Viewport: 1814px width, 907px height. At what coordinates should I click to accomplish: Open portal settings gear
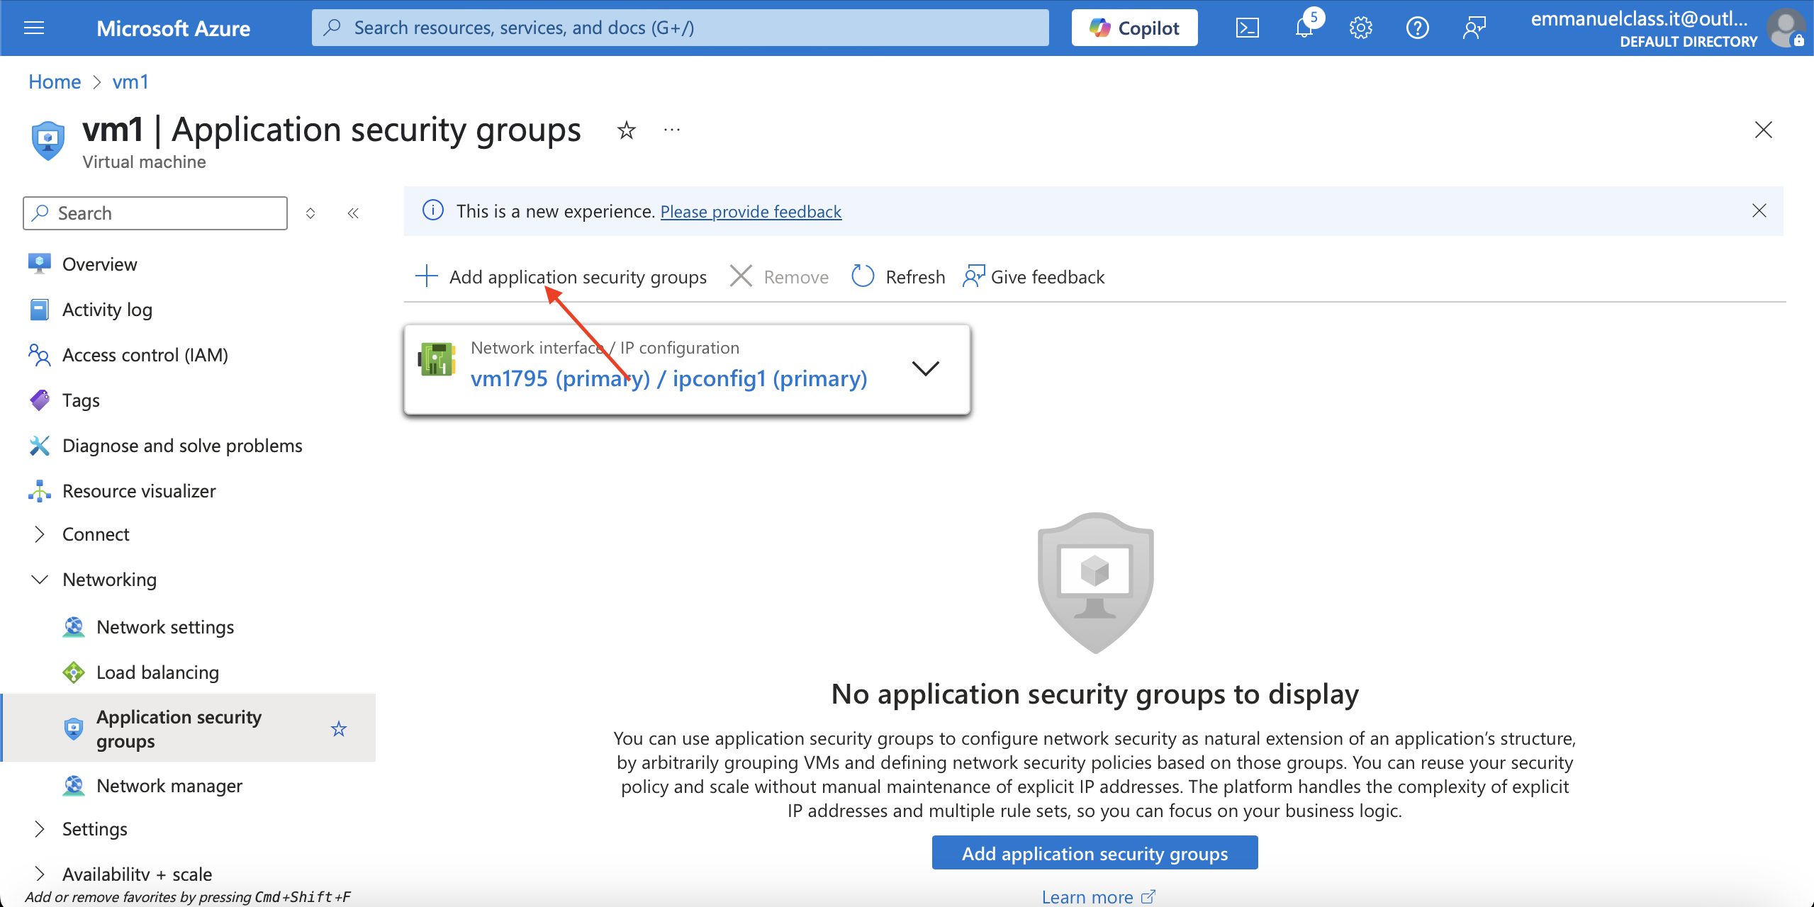pos(1360,28)
